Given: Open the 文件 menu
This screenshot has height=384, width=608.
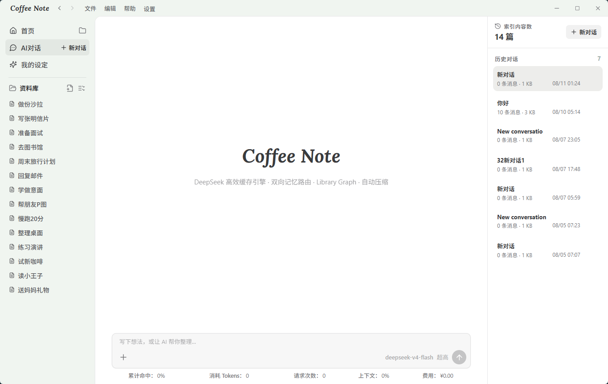Looking at the screenshot, I should (90, 8).
